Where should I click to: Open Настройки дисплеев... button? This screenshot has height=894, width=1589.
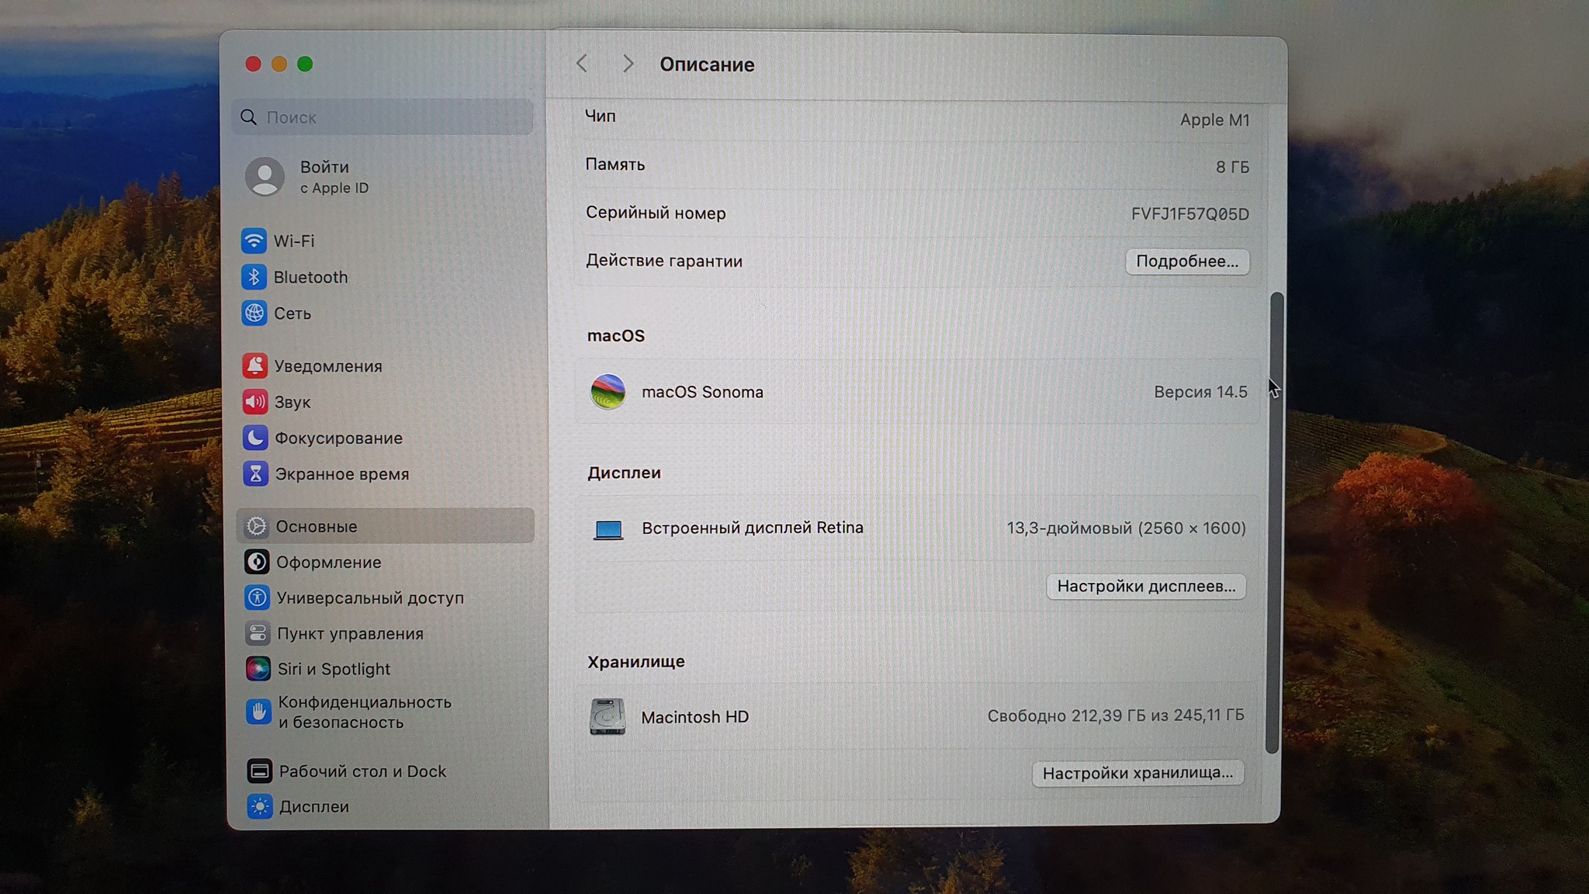(1145, 586)
